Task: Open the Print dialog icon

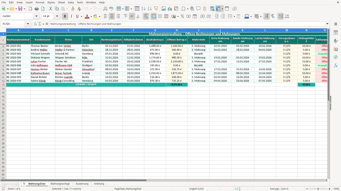Action: coord(37,9)
